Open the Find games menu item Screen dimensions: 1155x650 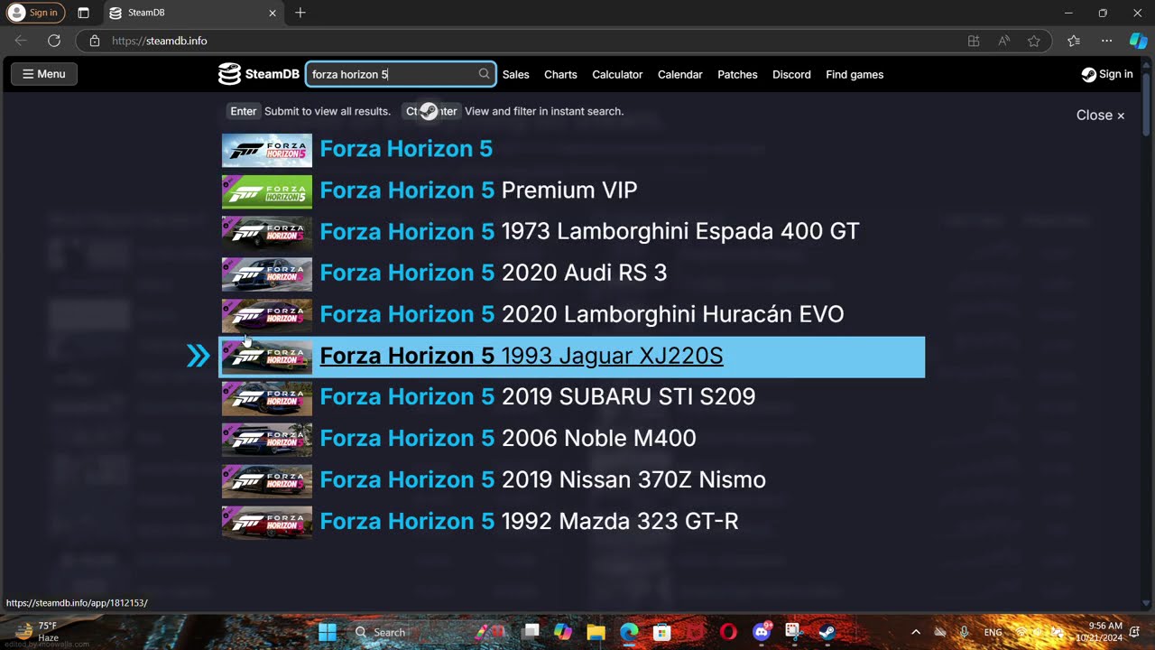click(x=855, y=74)
